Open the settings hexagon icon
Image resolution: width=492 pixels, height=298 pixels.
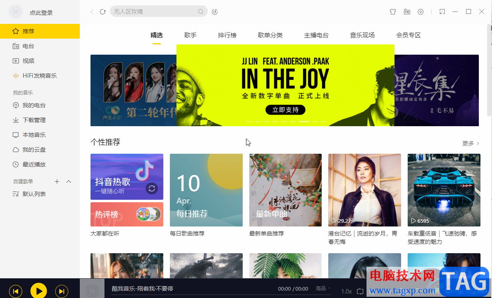pyautogui.click(x=421, y=12)
